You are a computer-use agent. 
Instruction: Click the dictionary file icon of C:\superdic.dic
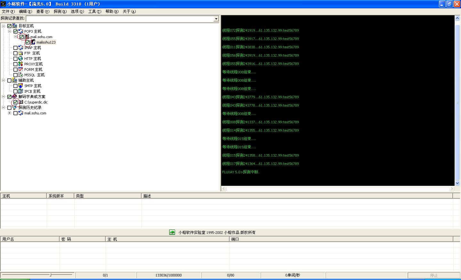(21, 102)
